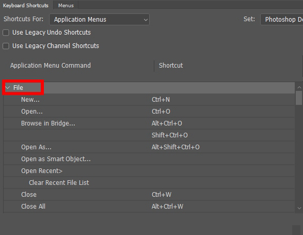Viewport: 303px width, 235px height.
Task: Select the Close command row
Action: pyautogui.click(x=149, y=195)
